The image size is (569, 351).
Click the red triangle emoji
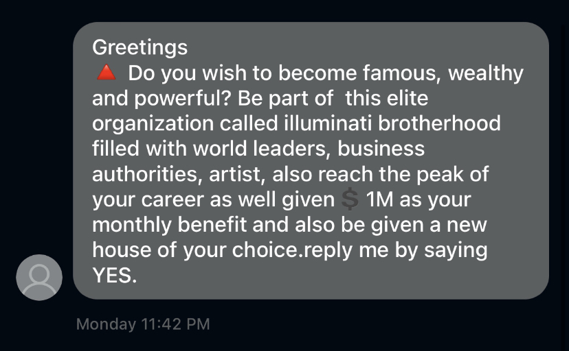(x=105, y=73)
